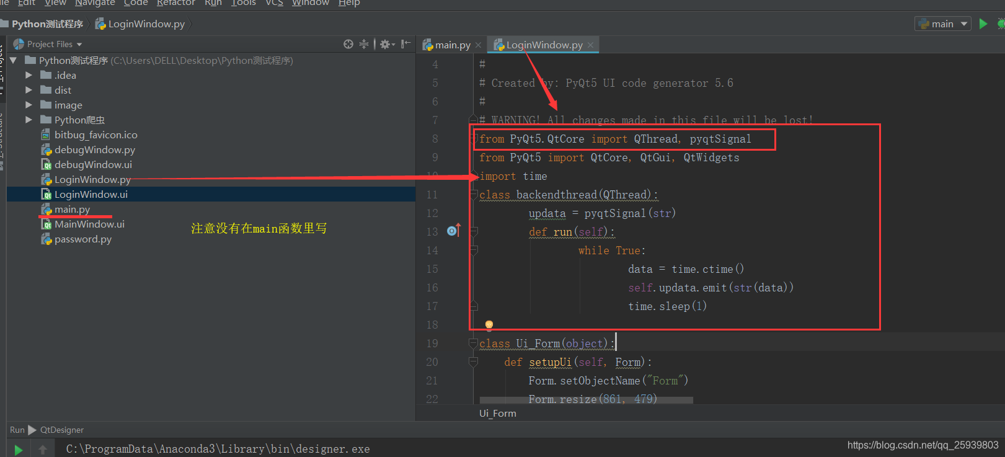Viewport: 1005px width, 457px height.
Task: Click the yellow lightbulb intention icon
Action: [489, 324]
